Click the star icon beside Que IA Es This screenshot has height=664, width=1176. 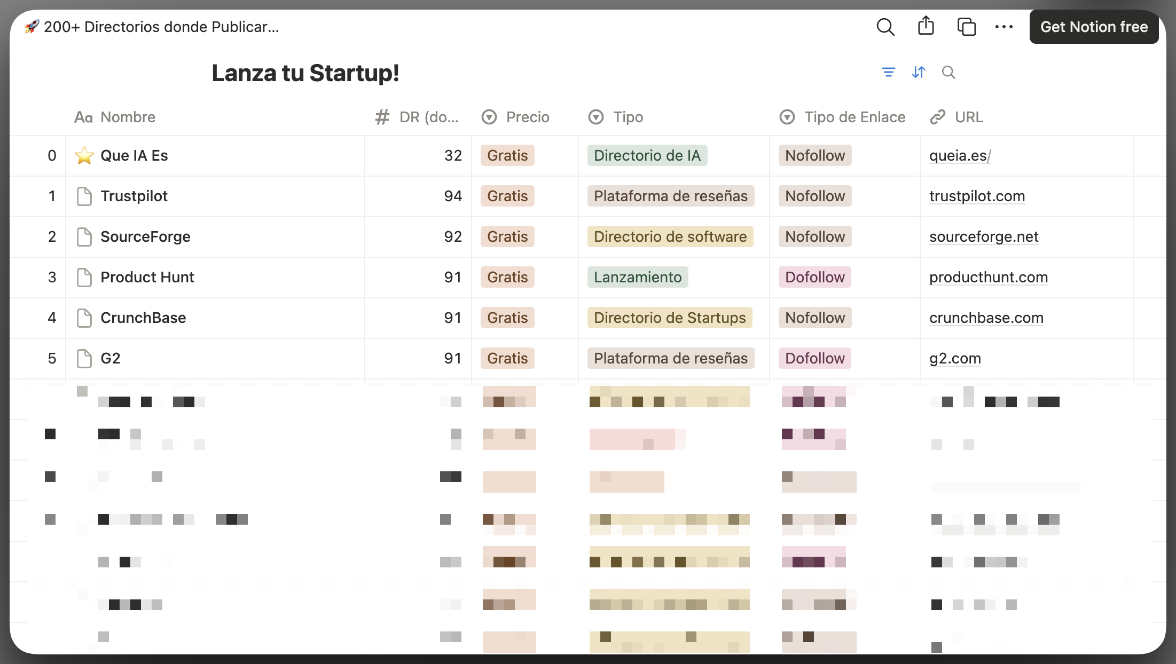(84, 155)
